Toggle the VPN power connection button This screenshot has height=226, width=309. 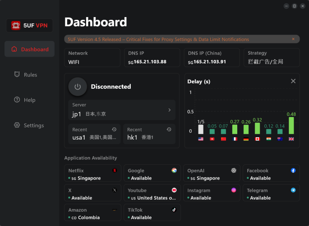pyautogui.click(x=78, y=86)
